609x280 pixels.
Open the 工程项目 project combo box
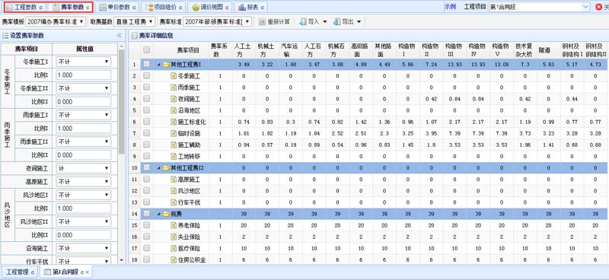tap(539, 7)
